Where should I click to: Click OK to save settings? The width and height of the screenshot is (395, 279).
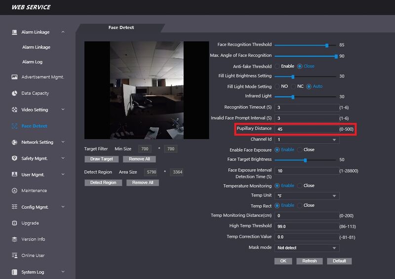[283, 261]
